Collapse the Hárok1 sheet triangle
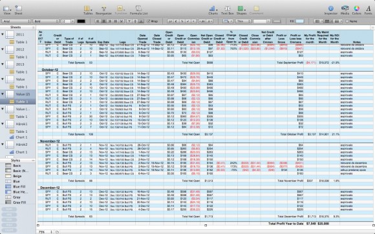Viewport: 375px width, 234px height. coord(3,124)
